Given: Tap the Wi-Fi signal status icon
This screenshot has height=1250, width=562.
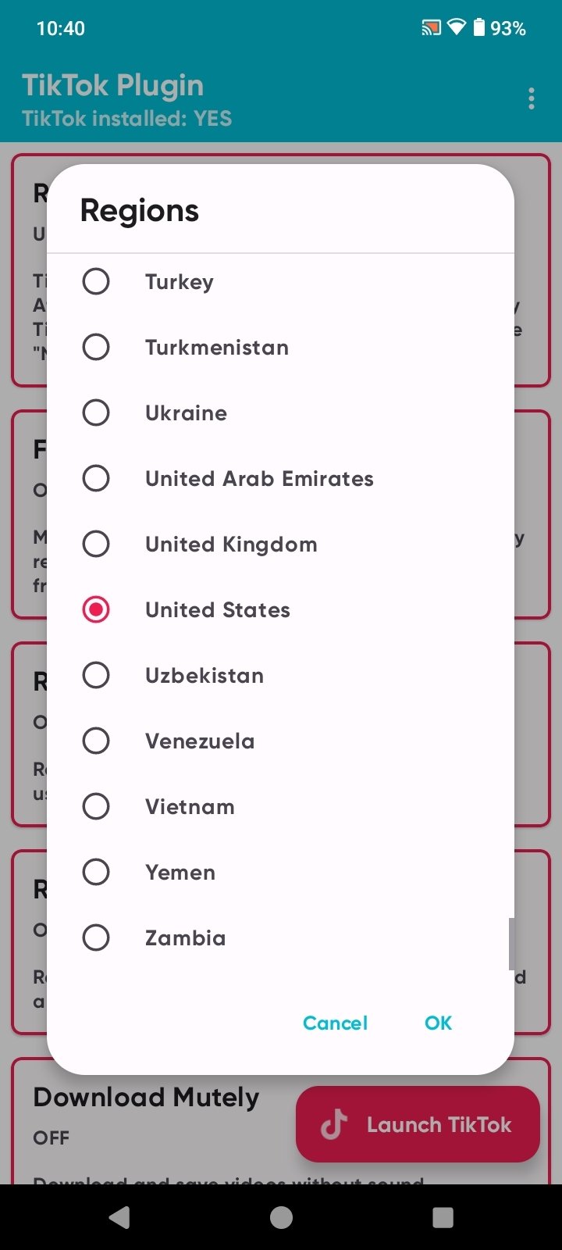Looking at the screenshot, I should point(456,28).
